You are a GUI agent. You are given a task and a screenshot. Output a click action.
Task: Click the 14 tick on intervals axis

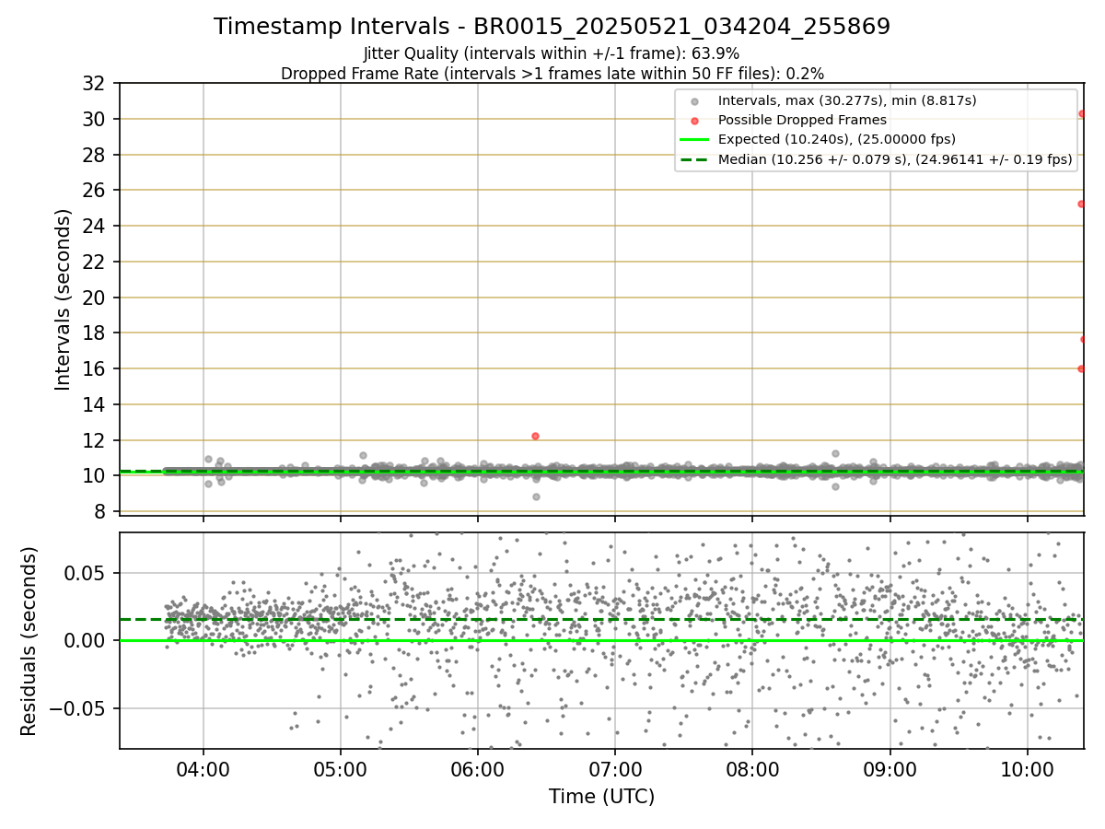(93, 404)
